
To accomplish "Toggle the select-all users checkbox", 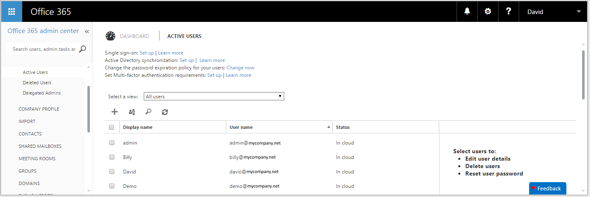I will (111, 127).
